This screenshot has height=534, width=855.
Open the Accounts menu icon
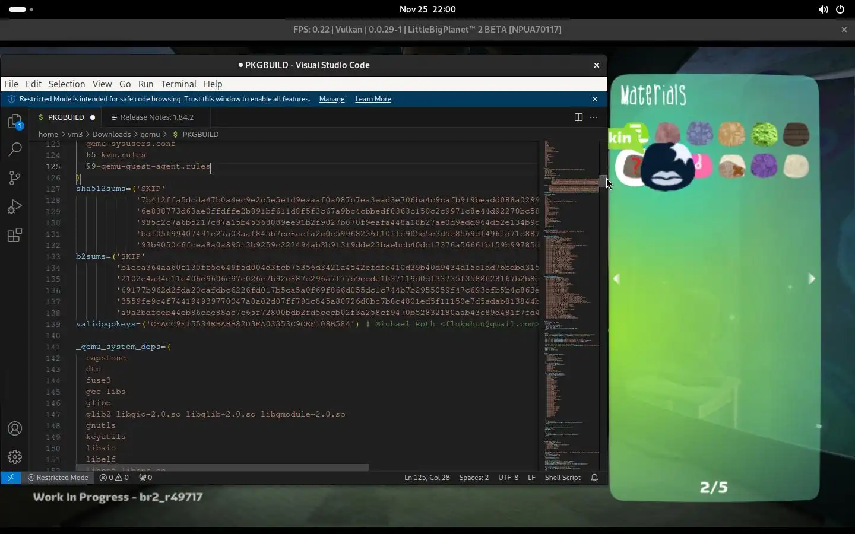pos(15,428)
